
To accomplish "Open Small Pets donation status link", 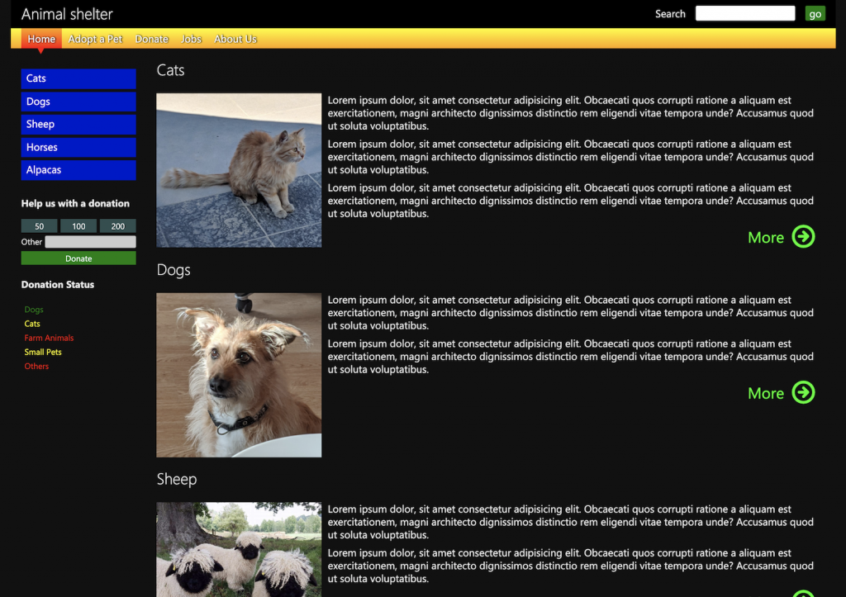I will pos(43,352).
